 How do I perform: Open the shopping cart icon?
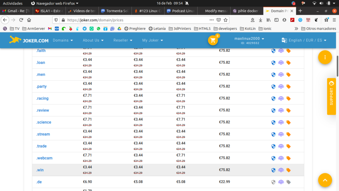tap(213, 40)
